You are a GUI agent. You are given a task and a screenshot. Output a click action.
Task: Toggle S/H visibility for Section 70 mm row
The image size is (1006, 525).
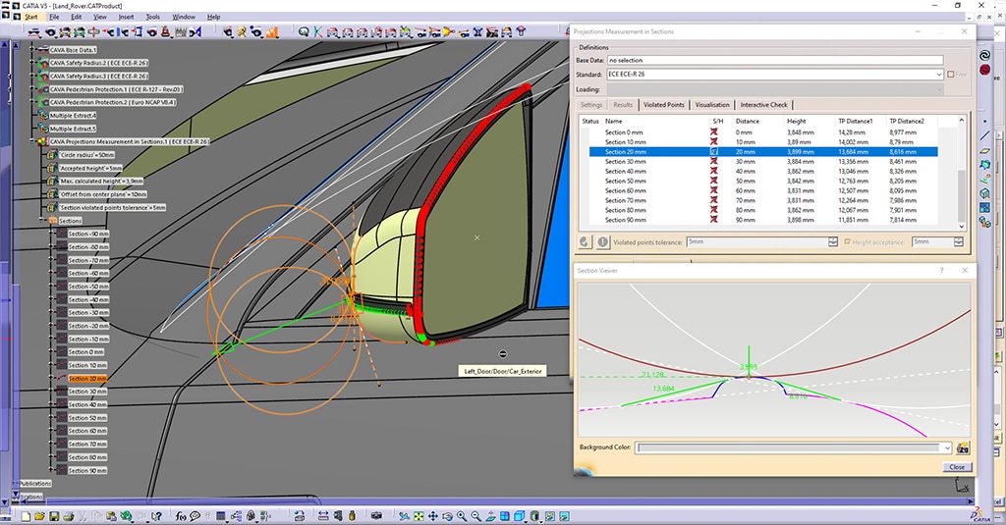click(713, 200)
